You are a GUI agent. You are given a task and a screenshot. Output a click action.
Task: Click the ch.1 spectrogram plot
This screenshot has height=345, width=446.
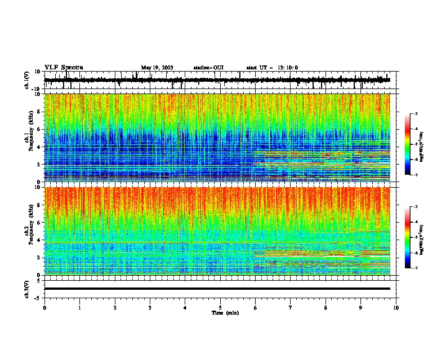tap(217, 138)
